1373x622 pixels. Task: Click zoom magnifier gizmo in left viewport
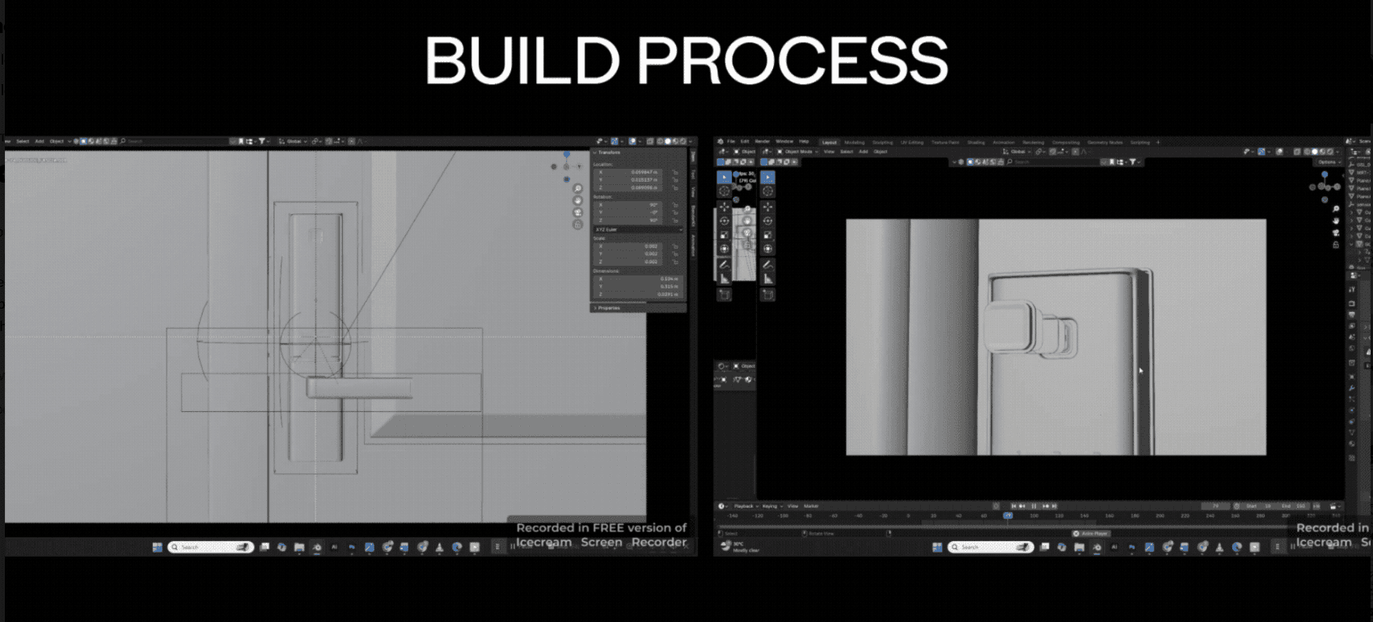[577, 188]
